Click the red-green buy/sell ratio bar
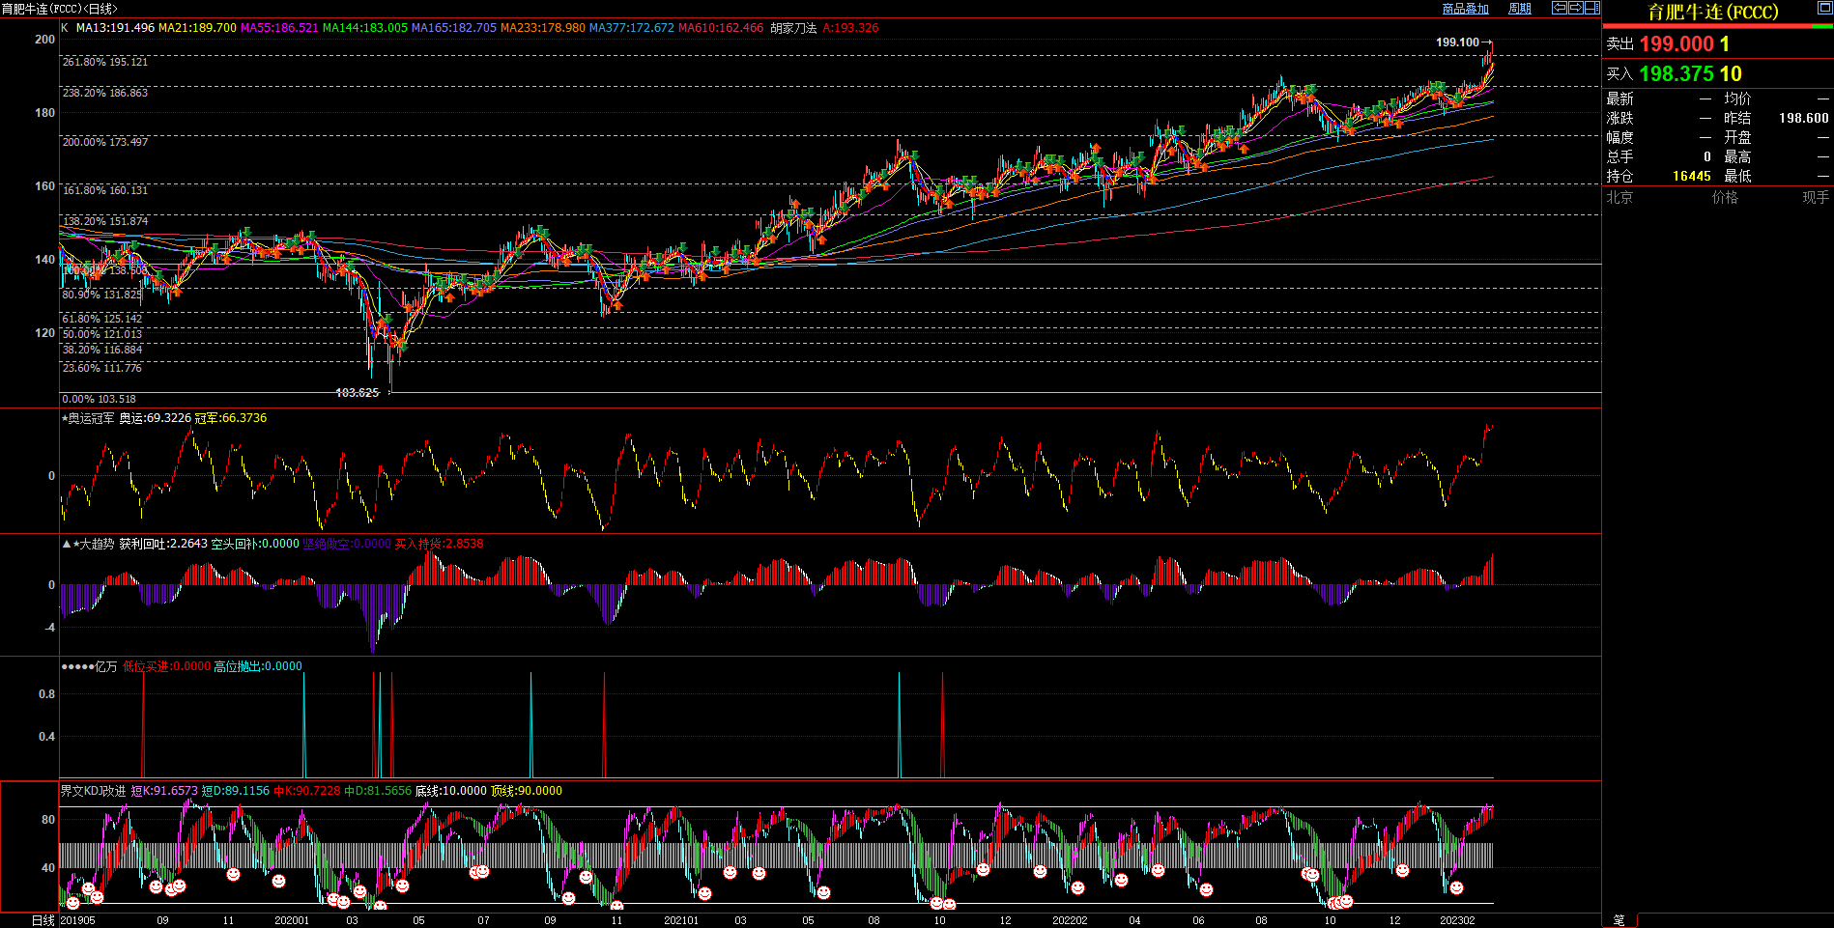Image resolution: width=1834 pixels, height=928 pixels. 1717,26
